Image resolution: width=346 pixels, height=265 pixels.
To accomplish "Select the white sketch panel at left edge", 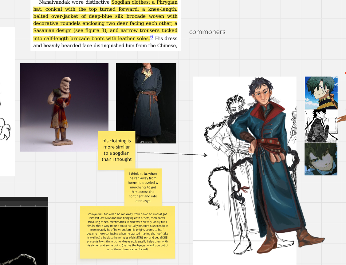I will (x=7, y=101).
